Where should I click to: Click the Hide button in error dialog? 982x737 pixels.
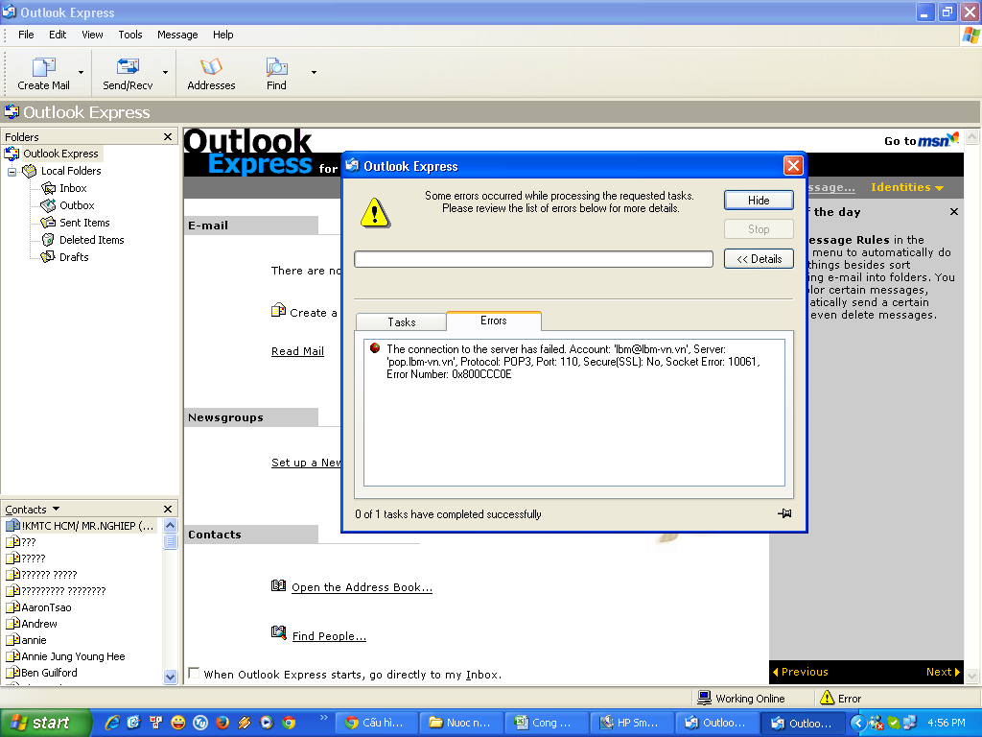pos(759,201)
